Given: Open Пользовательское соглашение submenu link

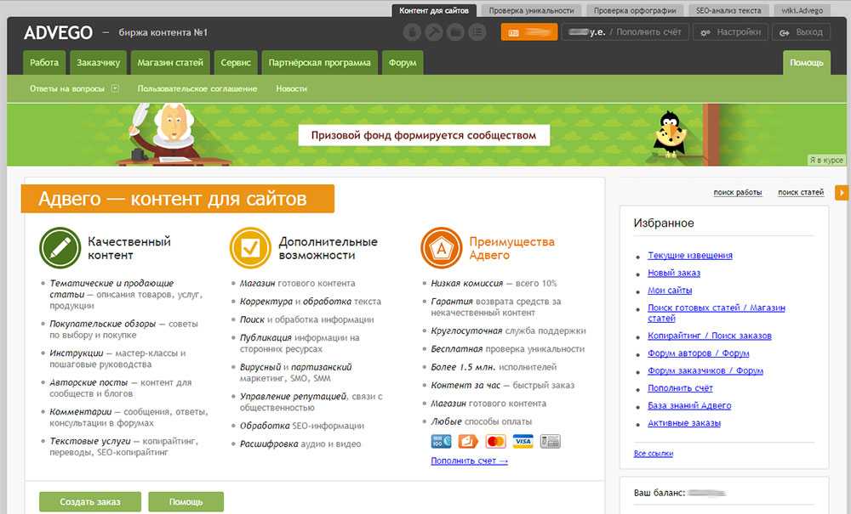Looking at the screenshot, I should (197, 88).
